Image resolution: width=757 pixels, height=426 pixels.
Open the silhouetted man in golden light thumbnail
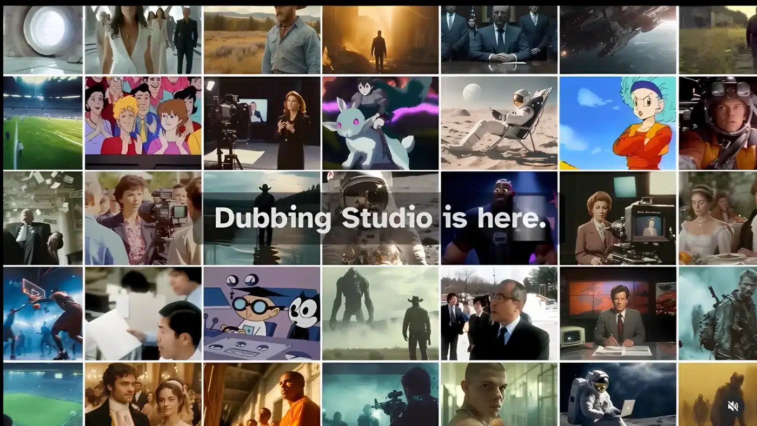(381, 40)
